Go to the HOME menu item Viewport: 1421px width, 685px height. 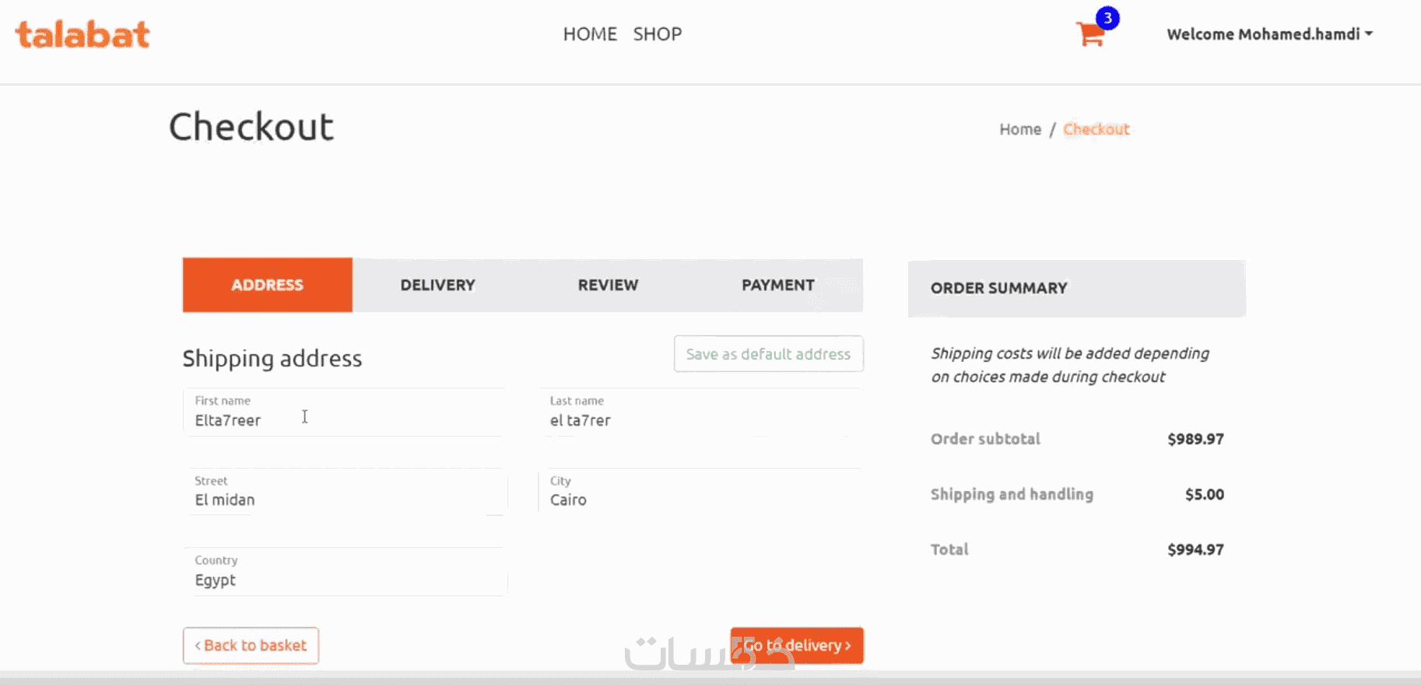(590, 34)
